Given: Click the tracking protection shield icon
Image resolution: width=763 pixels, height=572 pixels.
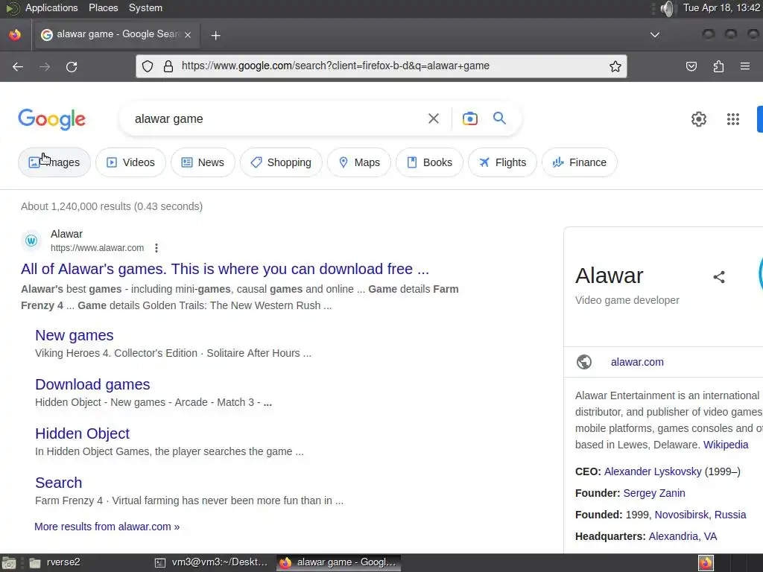Looking at the screenshot, I should pos(148,66).
